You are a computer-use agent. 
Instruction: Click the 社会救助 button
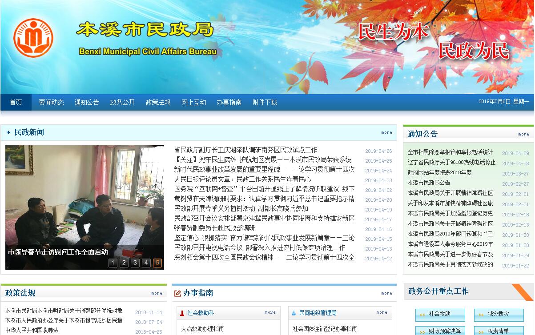(440, 315)
